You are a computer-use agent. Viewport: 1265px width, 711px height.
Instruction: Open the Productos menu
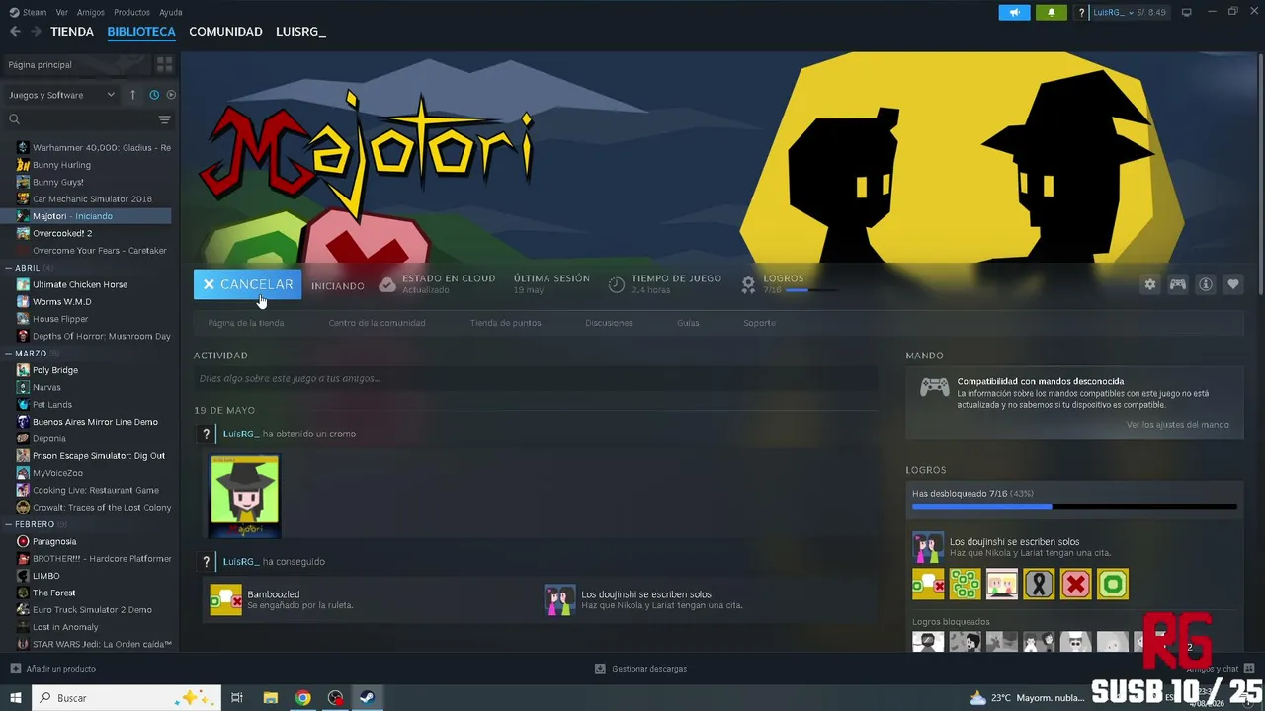click(x=131, y=12)
